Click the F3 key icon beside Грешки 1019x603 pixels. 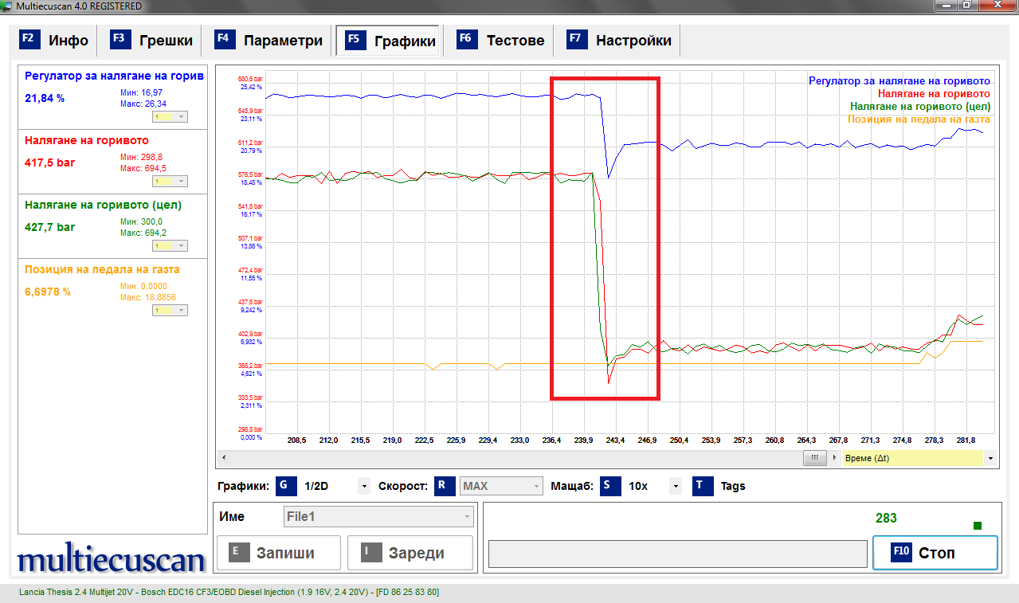[x=120, y=40]
